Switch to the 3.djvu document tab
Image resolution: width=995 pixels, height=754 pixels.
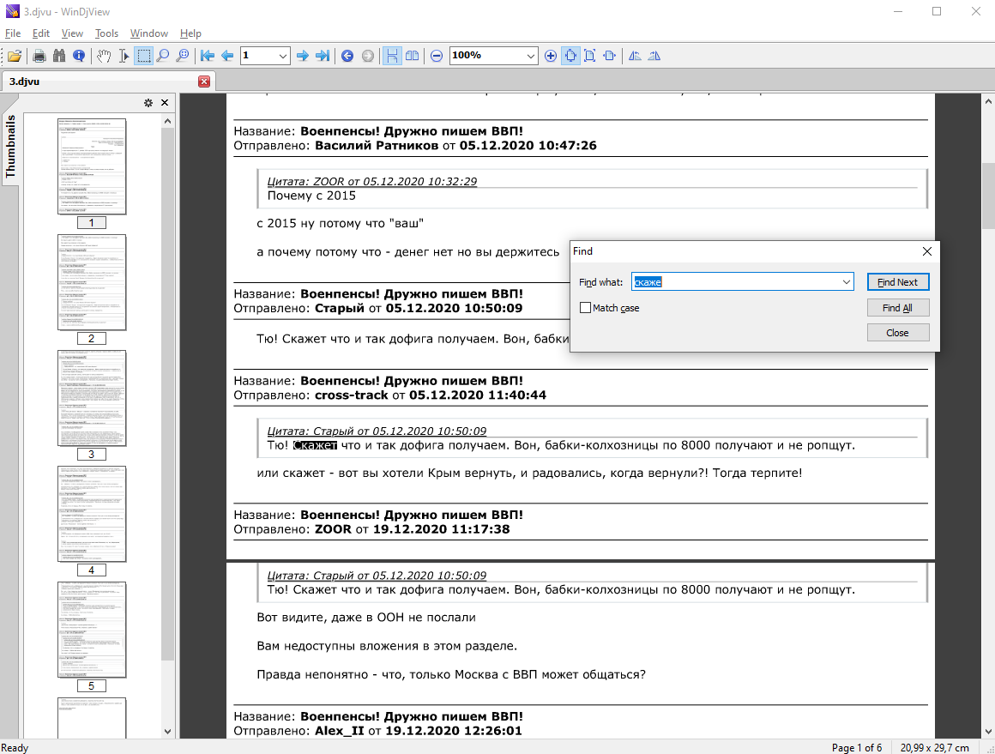tap(26, 81)
